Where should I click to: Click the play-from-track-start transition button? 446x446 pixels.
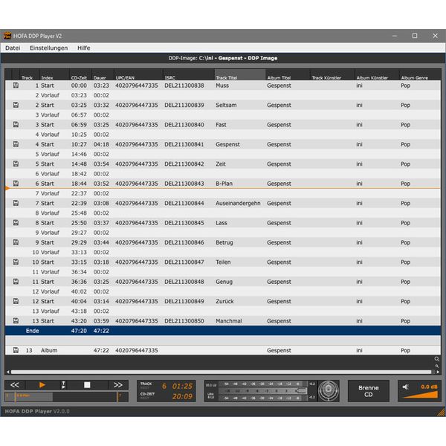(63, 385)
